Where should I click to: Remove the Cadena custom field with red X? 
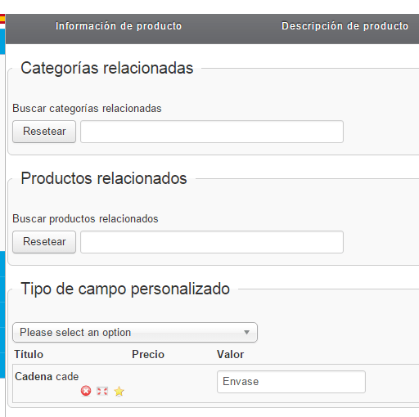click(86, 391)
